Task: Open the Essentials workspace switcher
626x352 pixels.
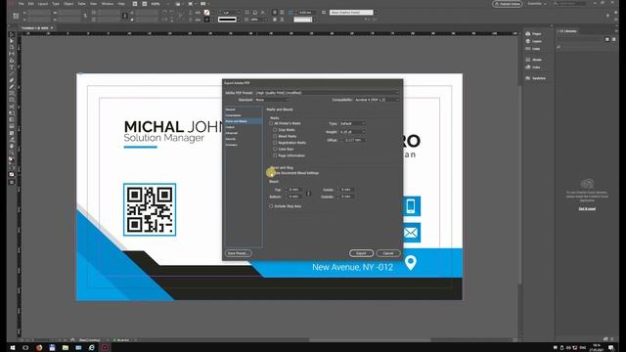Action: coord(537,4)
